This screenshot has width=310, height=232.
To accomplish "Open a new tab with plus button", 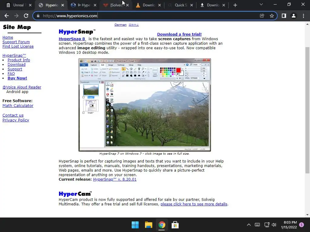I will pyautogui.click(x=235, y=5).
